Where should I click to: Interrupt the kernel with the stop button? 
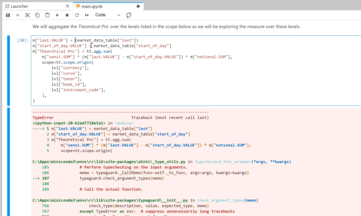click(x=67, y=15)
